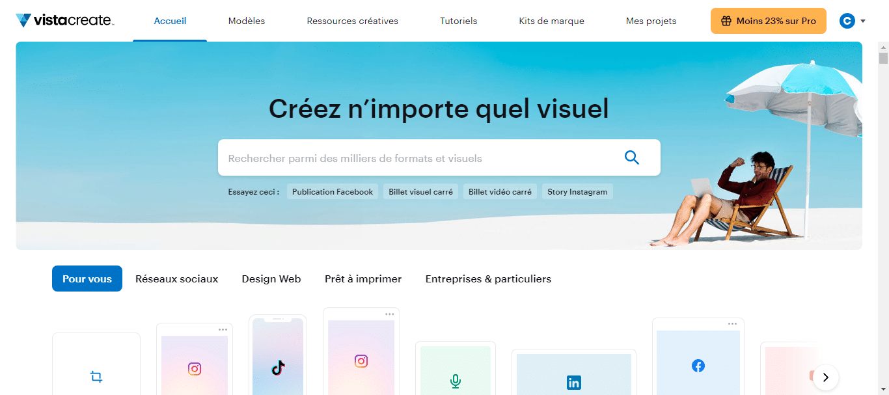Switch to the Réseaux sociaux tab
Image resolution: width=889 pixels, height=395 pixels.
click(x=176, y=279)
